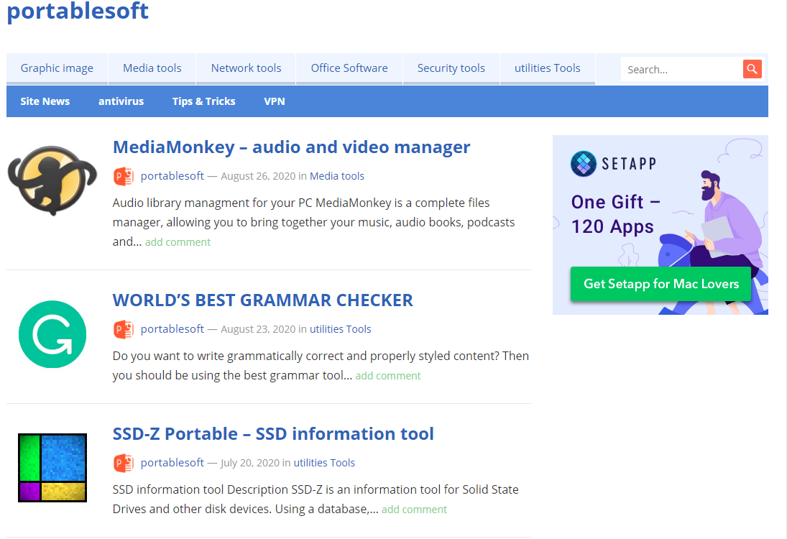The width and height of the screenshot is (787, 539).
Task: Click portablesoft author link in Grammar Checker post
Action: coord(172,329)
